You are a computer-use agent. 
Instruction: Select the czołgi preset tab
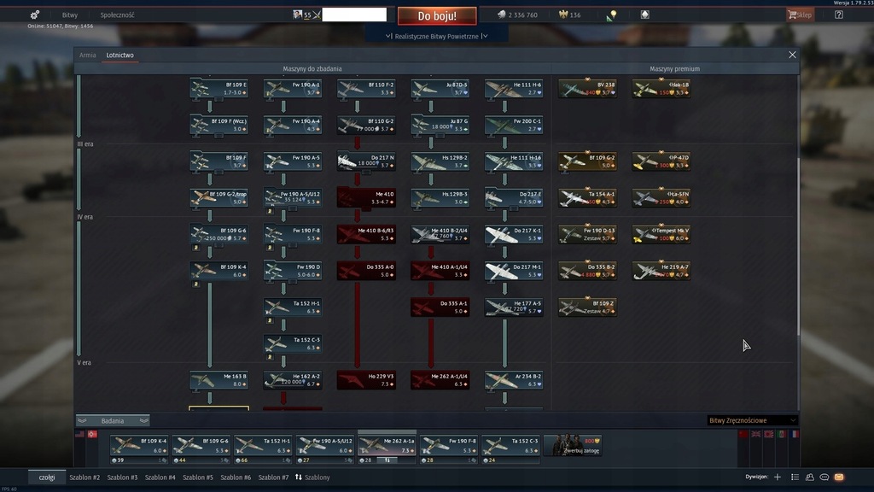click(x=47, y=477)
